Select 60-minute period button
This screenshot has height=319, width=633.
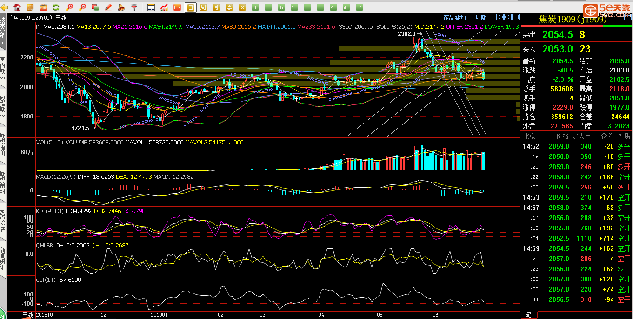pos(320,7)
